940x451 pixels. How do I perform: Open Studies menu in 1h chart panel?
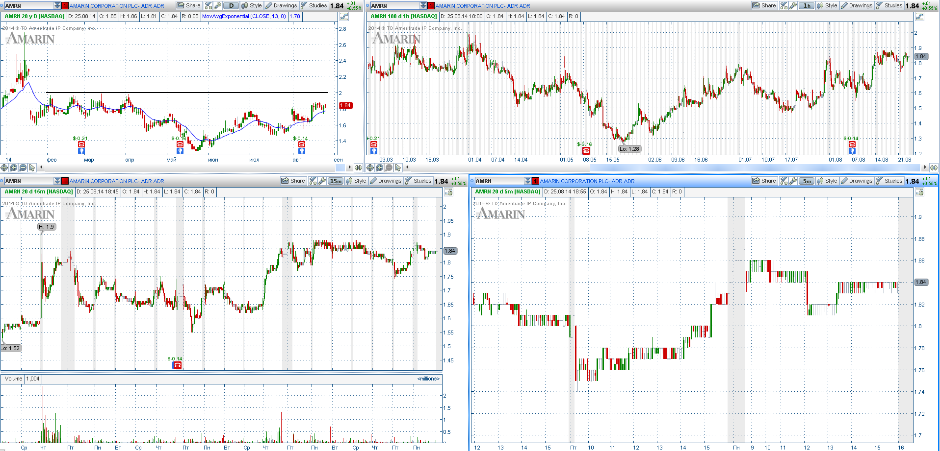[889, 5]
